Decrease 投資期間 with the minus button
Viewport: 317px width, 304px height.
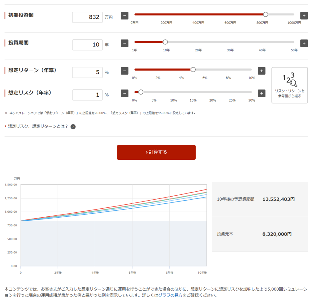pos(124,43)
